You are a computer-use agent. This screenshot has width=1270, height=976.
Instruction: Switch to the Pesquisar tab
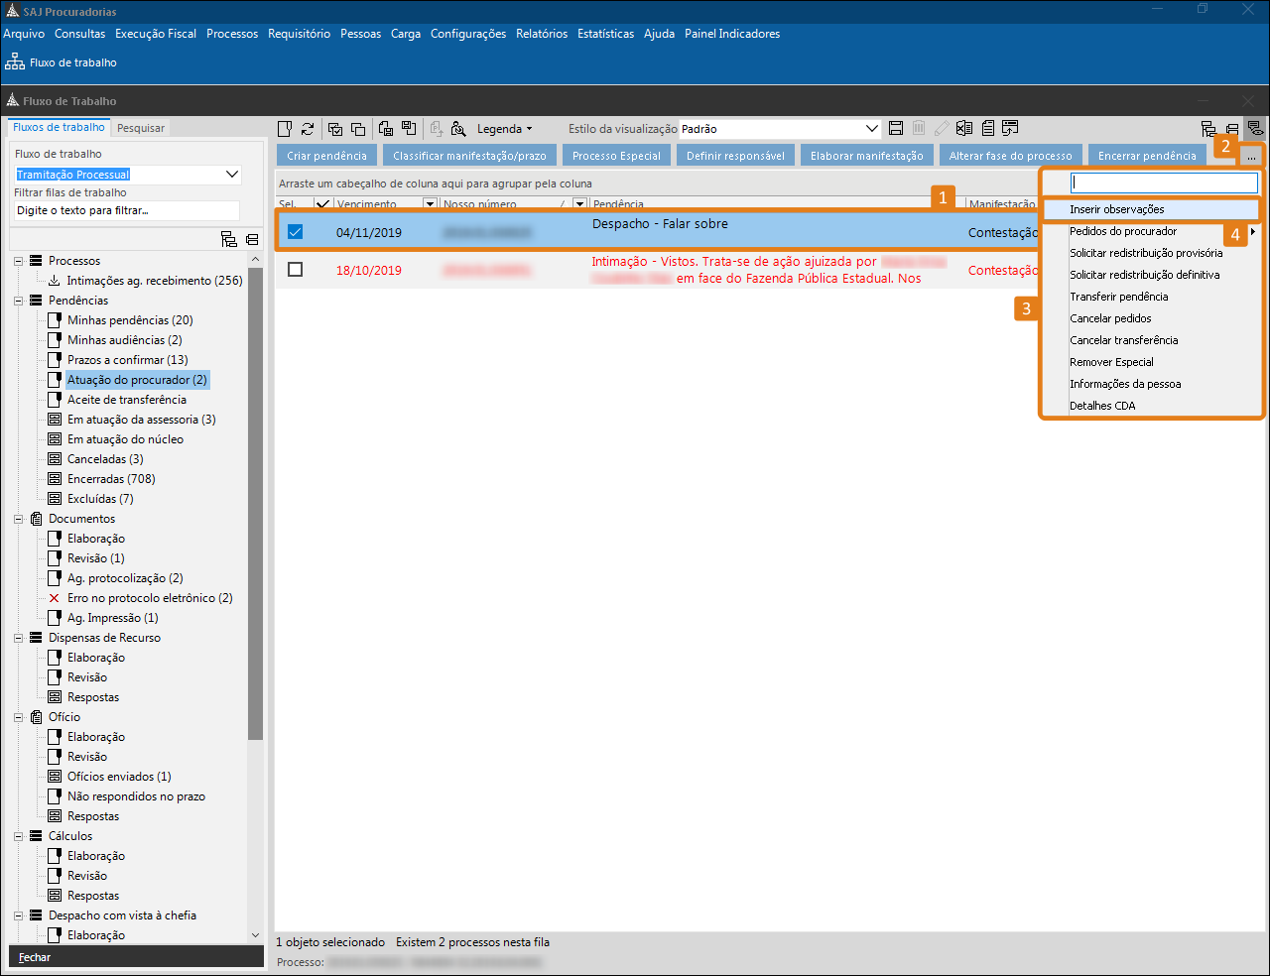141,128
